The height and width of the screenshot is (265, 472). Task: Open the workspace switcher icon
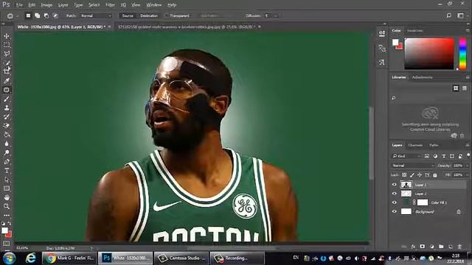point(460,15)
